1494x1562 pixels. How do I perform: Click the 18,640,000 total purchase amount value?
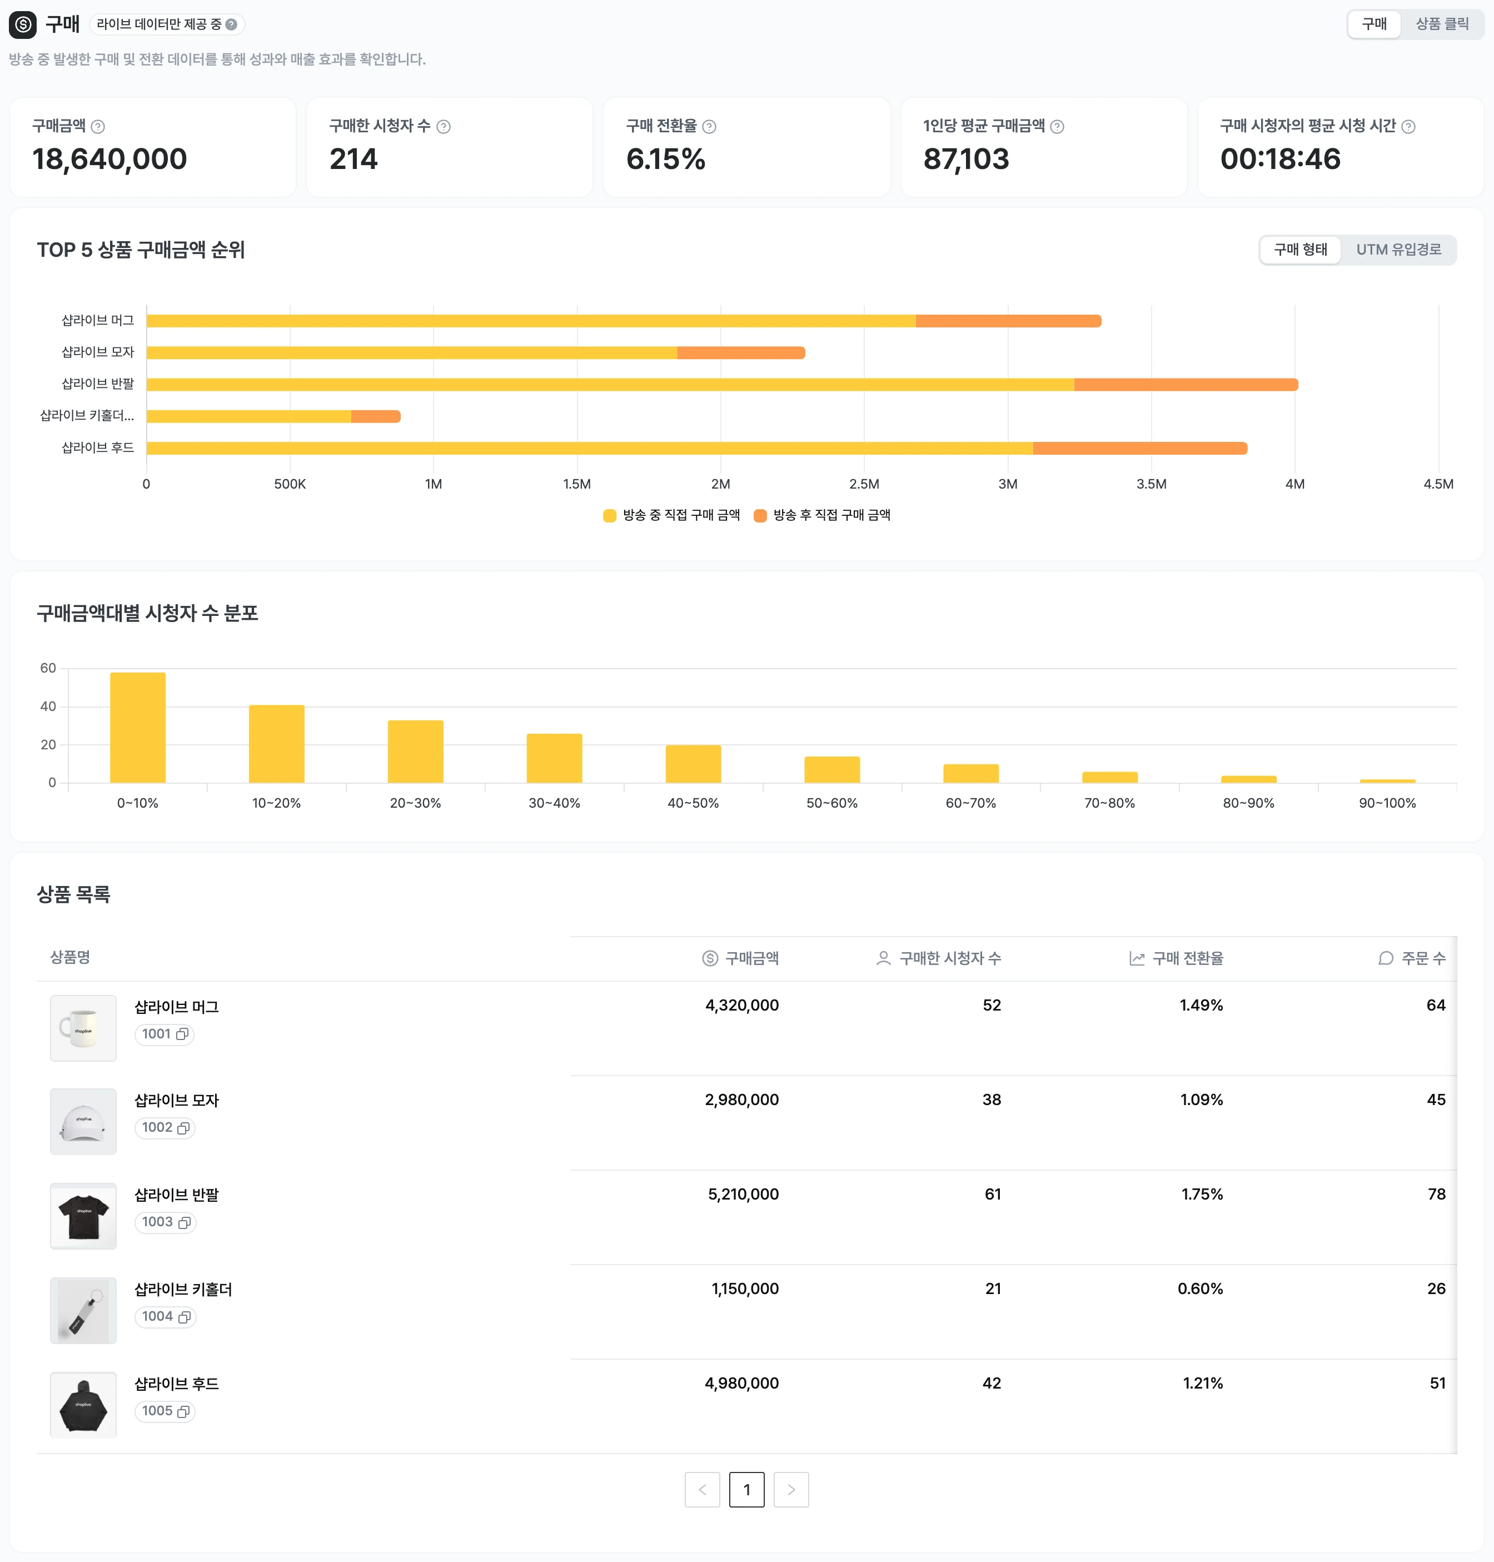click(110, 160)
